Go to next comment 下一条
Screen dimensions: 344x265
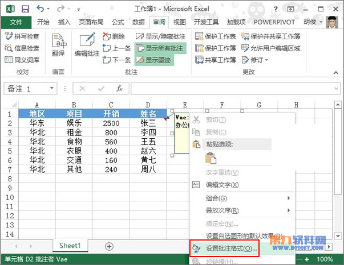pos(117,60)
